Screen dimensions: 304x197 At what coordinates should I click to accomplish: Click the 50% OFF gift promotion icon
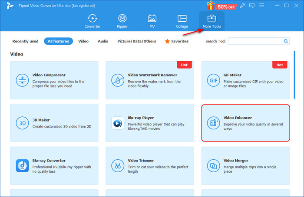point(221,6)
